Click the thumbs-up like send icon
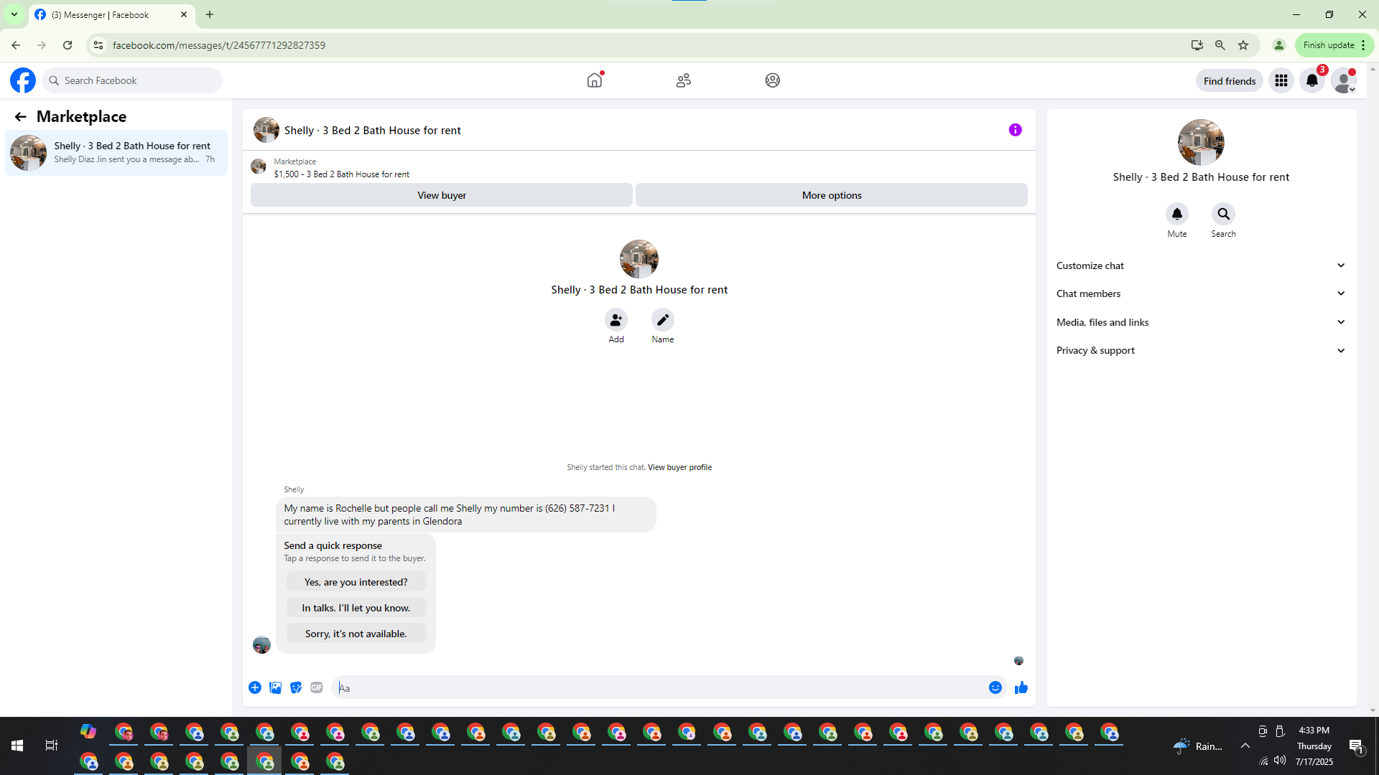1379x775 pixels. coord(1021,688)
